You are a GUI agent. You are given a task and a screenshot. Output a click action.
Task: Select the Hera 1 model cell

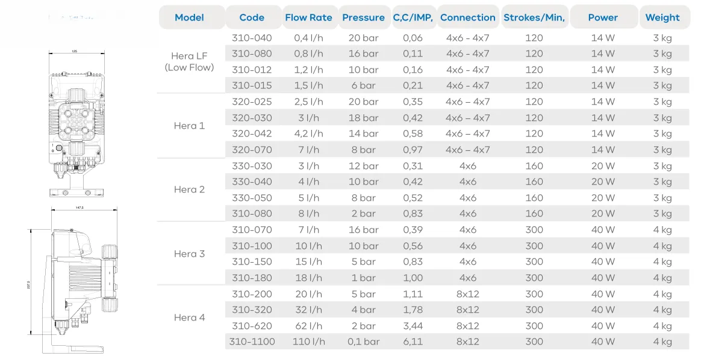(x=190, y=126)
